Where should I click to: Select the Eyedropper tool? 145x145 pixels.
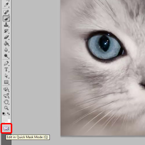coord(6,5)
